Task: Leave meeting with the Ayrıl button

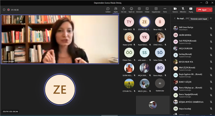Action: 202,10
